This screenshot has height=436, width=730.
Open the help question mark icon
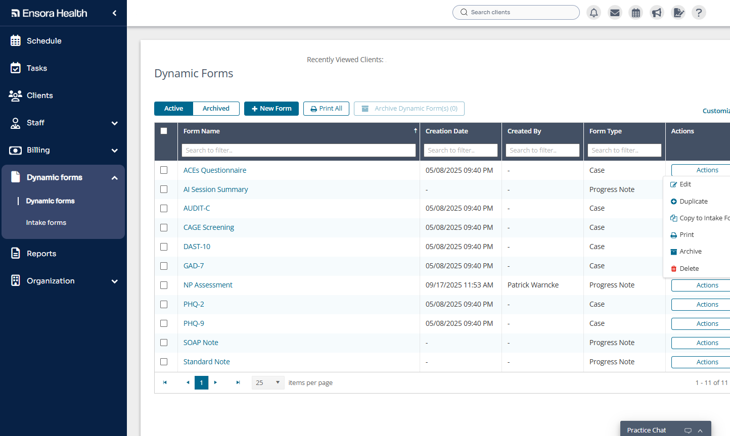pos(699,13)
